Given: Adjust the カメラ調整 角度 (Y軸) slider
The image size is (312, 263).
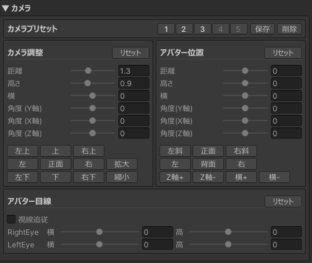Looking at the screenshot, I should point(93,108).
